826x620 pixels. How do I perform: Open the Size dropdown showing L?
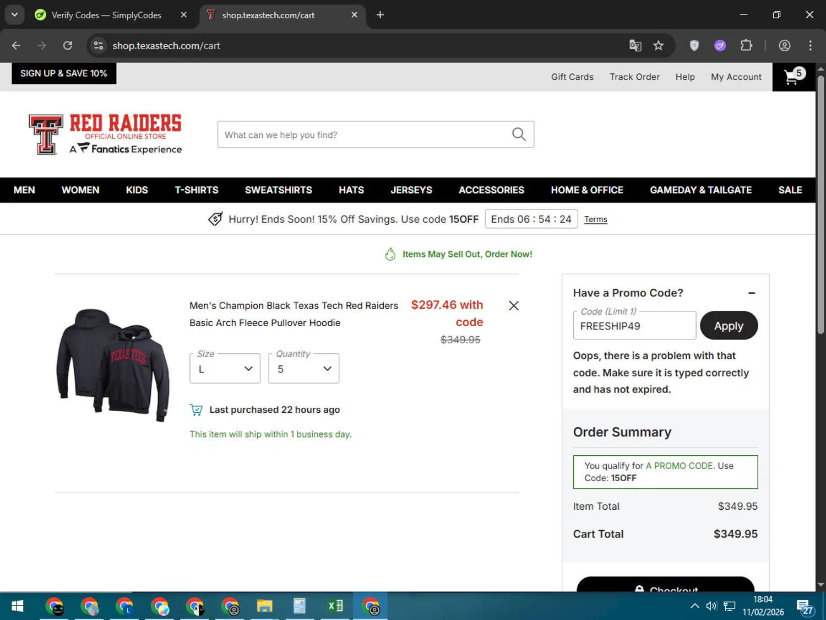pos(225,369)
